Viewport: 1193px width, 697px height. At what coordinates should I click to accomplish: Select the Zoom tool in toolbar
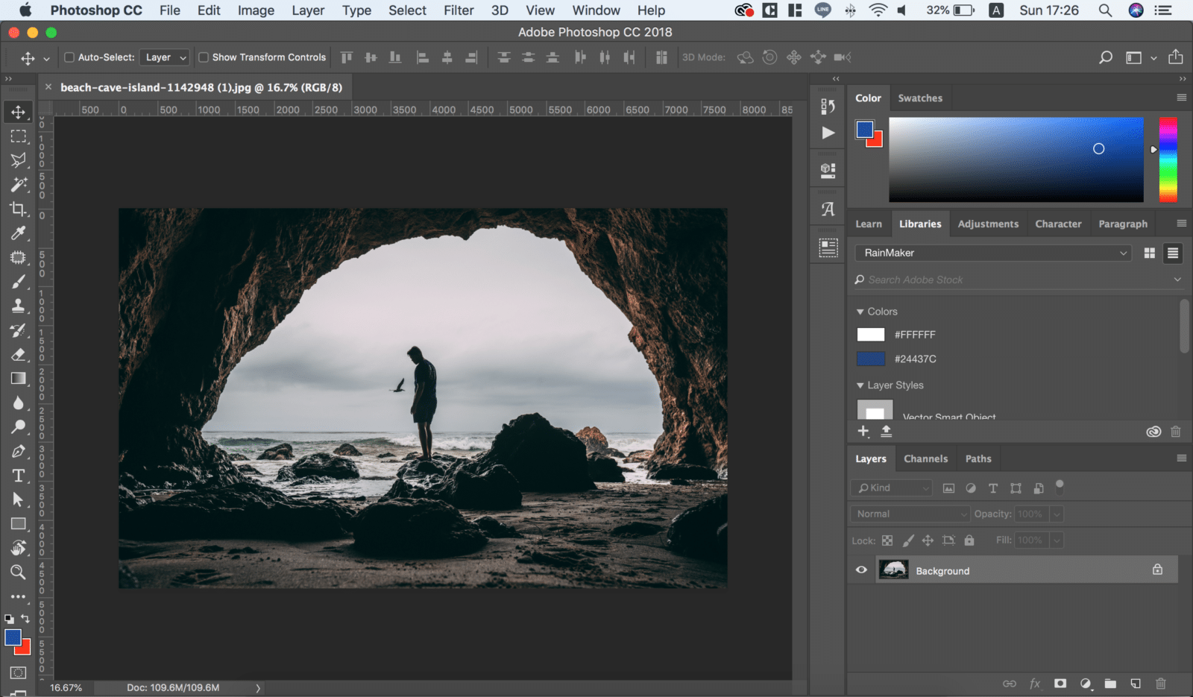19,572
